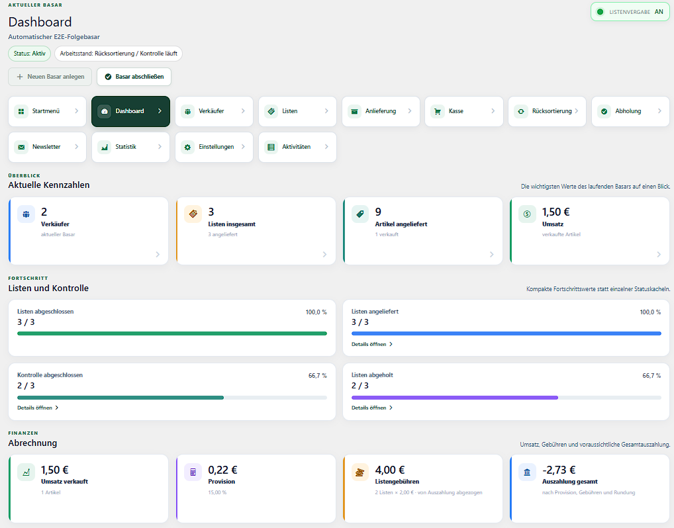Viewport: 674px width, 528px height.
Task: Click the arrow on the '2 Verkäufer' card
Action: click(158, 254)
